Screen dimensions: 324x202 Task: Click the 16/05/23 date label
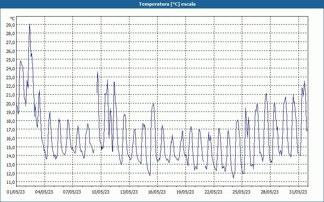(157, 192)
